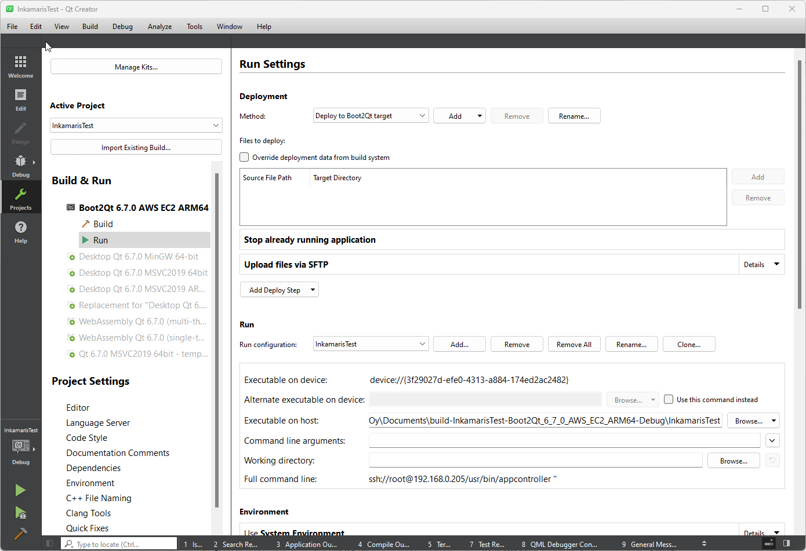Image resolution: width=806 pixels, height=551 pixels.
Task: Start debugging with bug-play icon
Action: 20,513
